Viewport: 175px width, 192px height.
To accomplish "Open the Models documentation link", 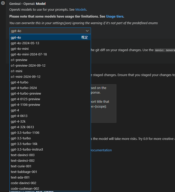I will tap(81, 10).
